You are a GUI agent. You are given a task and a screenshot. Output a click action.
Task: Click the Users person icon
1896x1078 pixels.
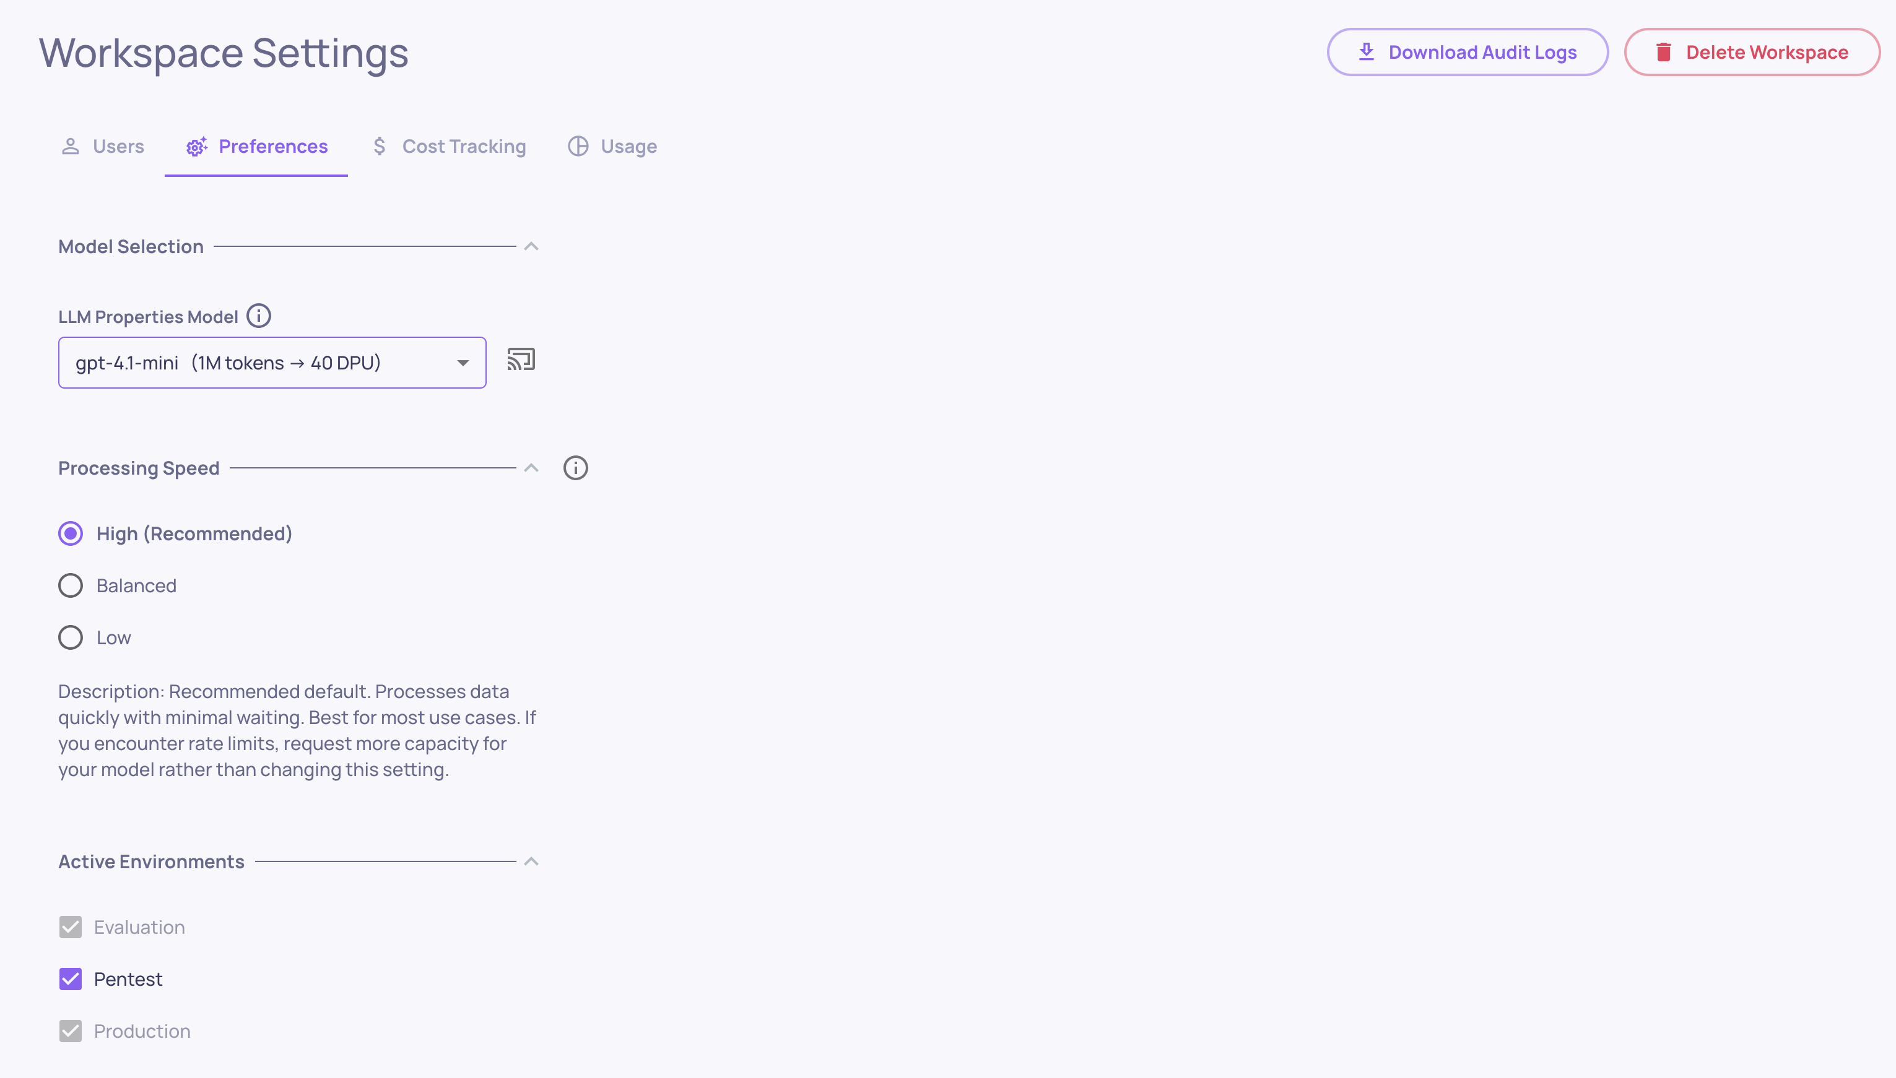coord(71,147)
